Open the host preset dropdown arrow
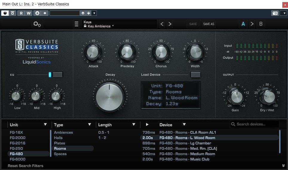 94,13
